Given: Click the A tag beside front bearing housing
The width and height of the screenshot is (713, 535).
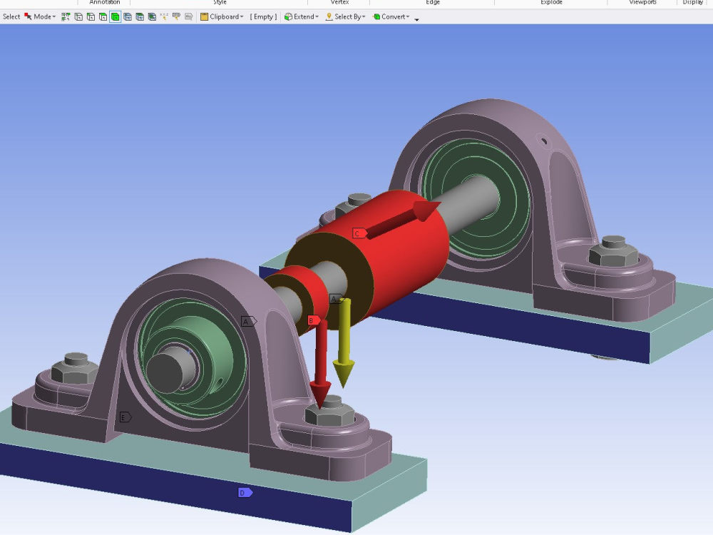Looking at the screenshot, I should click(248, 322).
